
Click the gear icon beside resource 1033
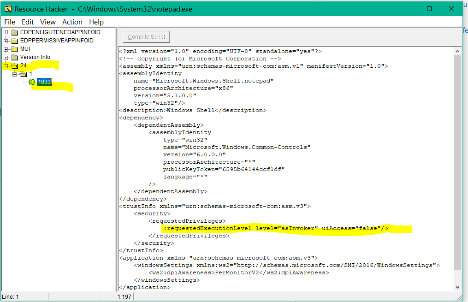coord(32,82)
